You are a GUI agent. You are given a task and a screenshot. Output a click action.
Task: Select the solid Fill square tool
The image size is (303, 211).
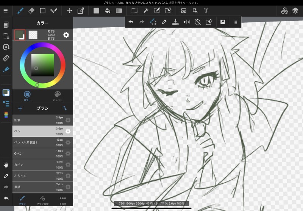[x=96, y=11]
